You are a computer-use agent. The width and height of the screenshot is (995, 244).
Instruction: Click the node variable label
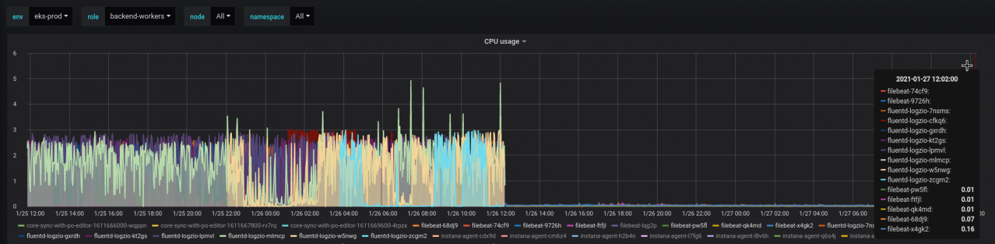pyautogui.click(x=197, y=16)
